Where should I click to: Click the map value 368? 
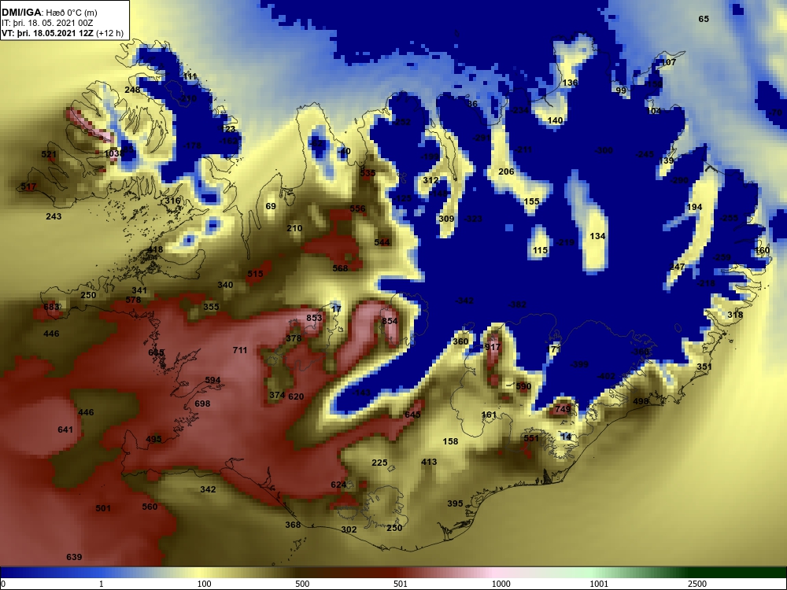point(293,525)
